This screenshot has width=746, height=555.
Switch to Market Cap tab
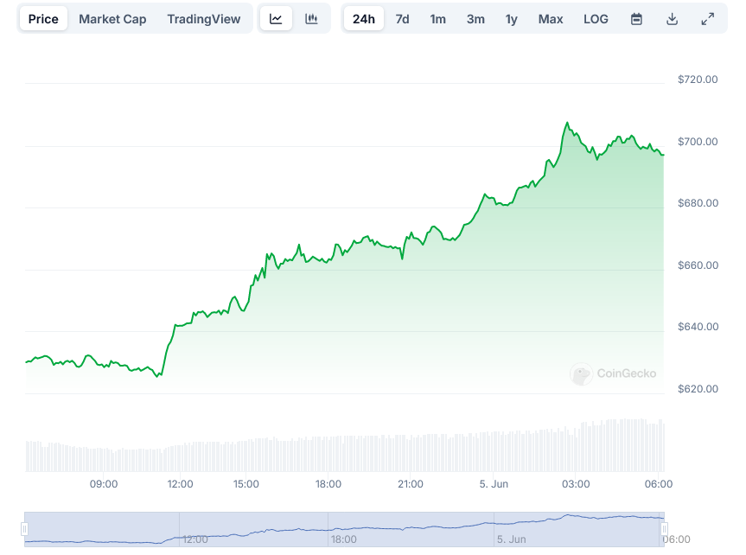tap(112, 19)
